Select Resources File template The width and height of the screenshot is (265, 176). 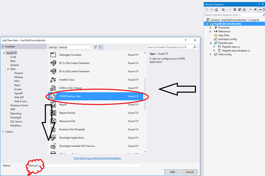96,121
